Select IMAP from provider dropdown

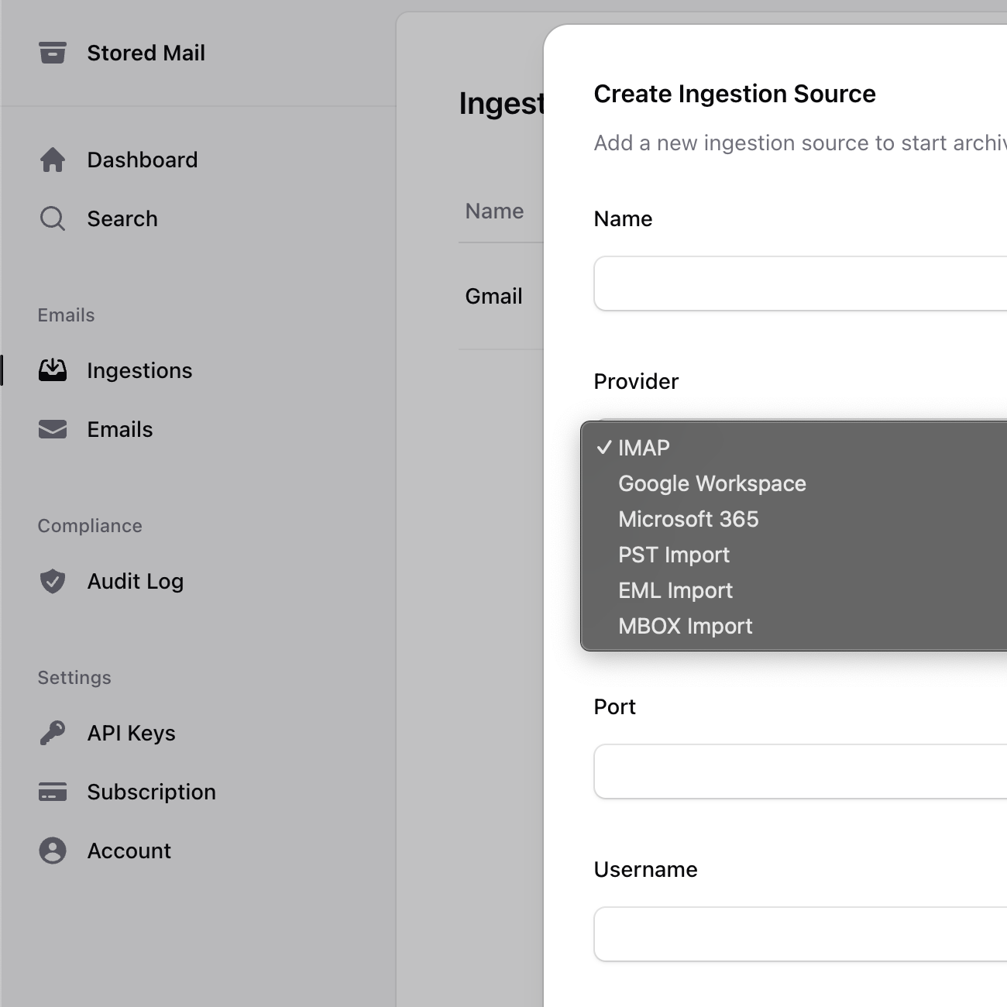coord(644,448)
